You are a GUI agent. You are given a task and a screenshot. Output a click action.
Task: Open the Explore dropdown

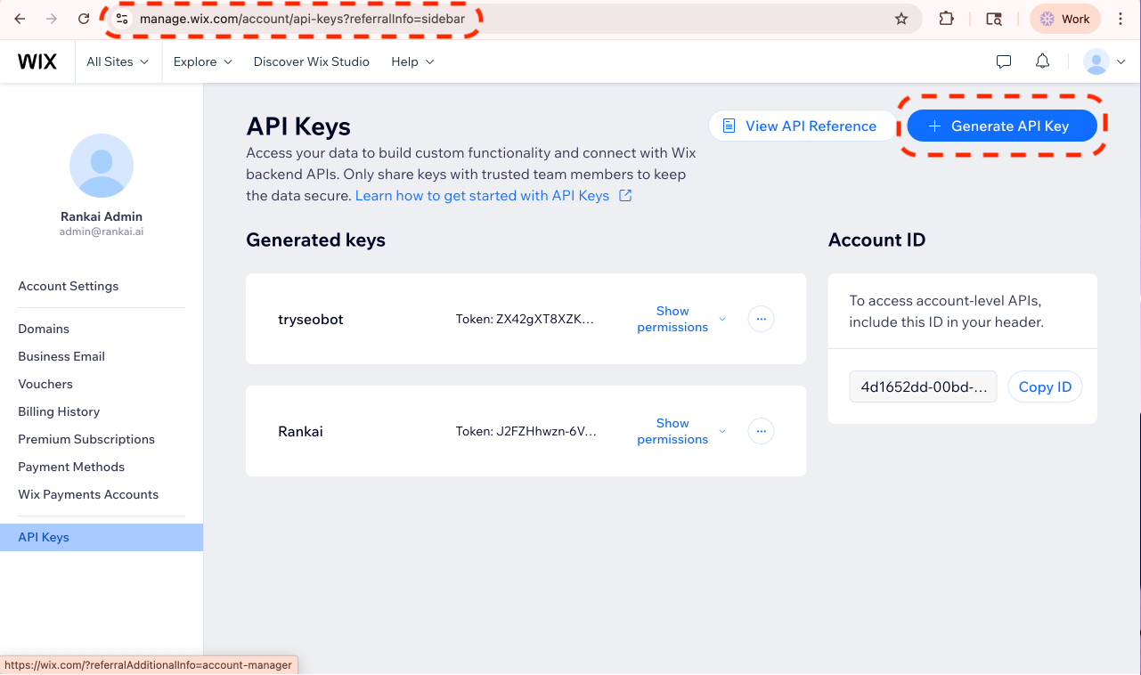pos(201,61)
